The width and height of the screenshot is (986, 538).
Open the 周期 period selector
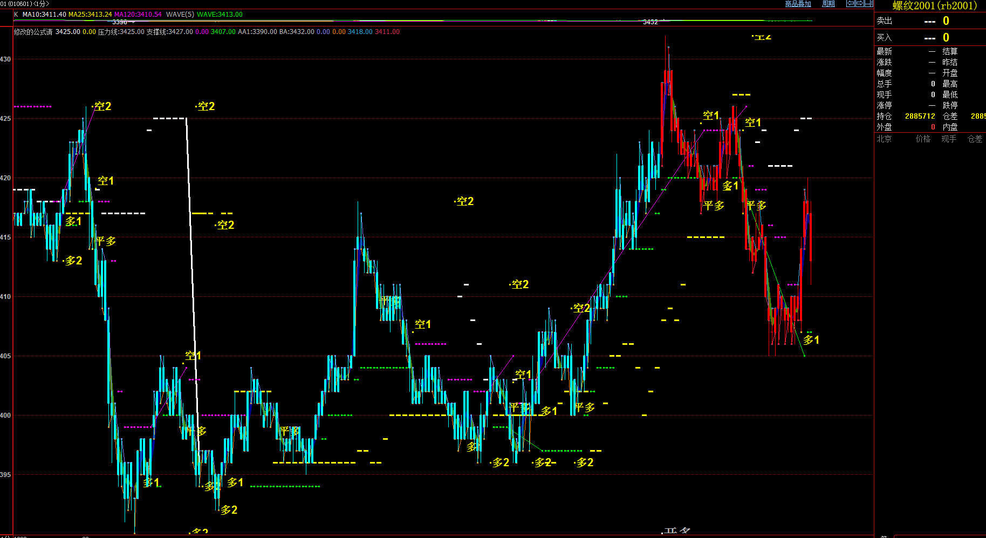click(x=828, y=4)
